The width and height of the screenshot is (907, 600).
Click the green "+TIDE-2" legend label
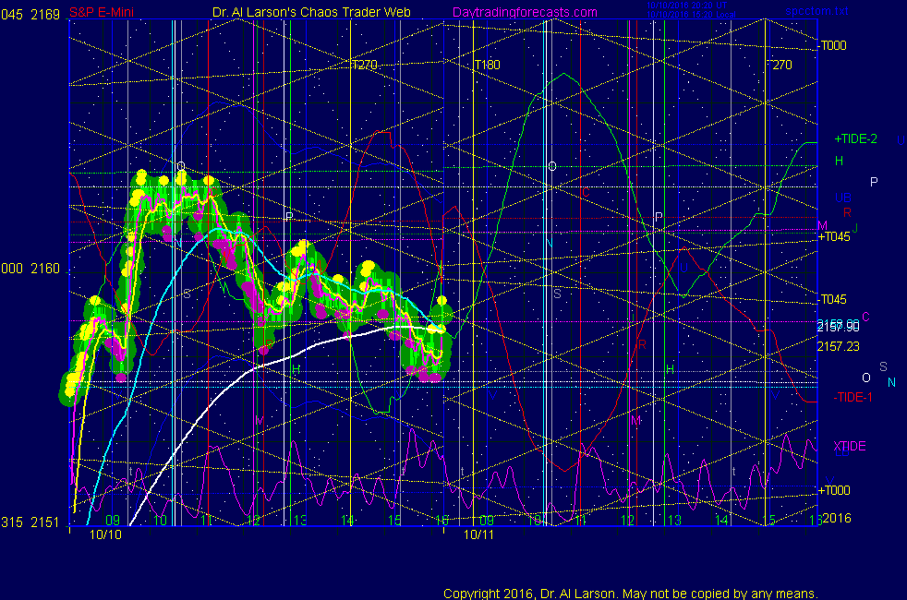point(855,138)
